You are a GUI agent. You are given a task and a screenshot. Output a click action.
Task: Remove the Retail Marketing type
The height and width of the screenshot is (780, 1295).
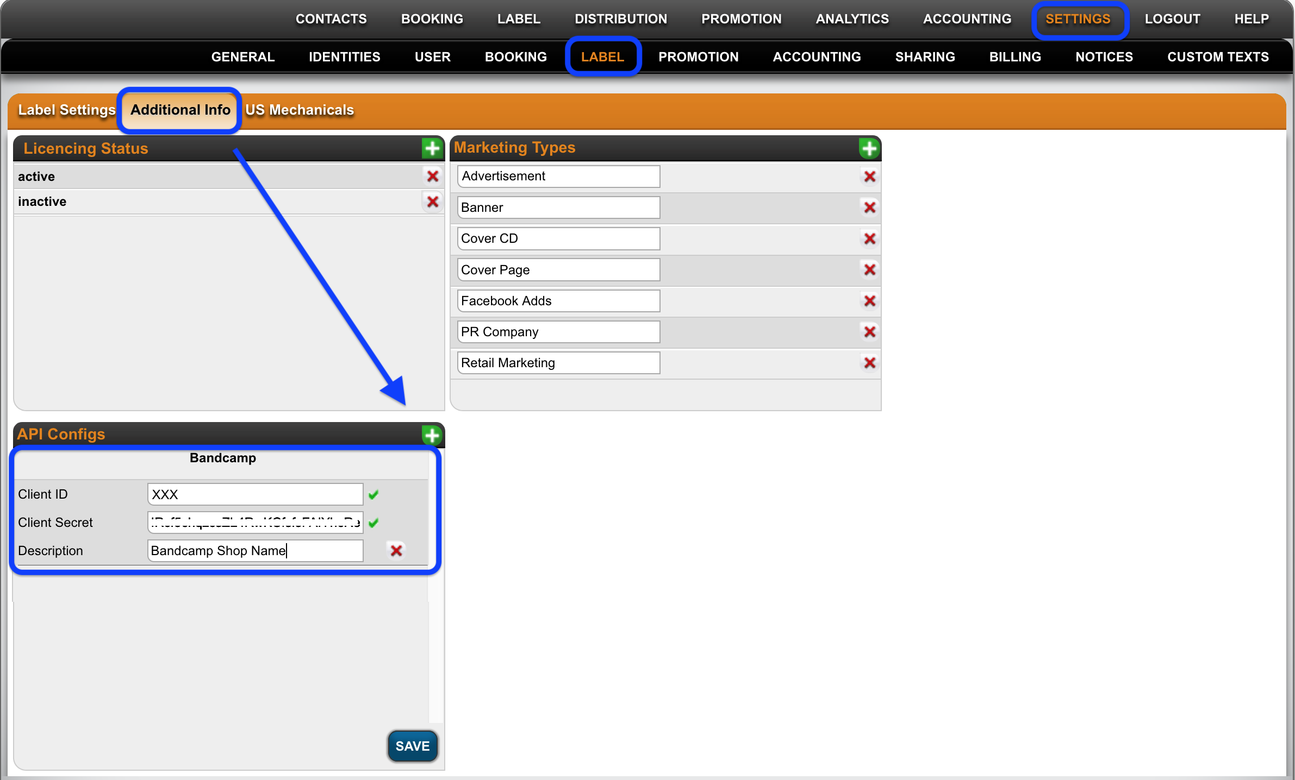(870, 363)
